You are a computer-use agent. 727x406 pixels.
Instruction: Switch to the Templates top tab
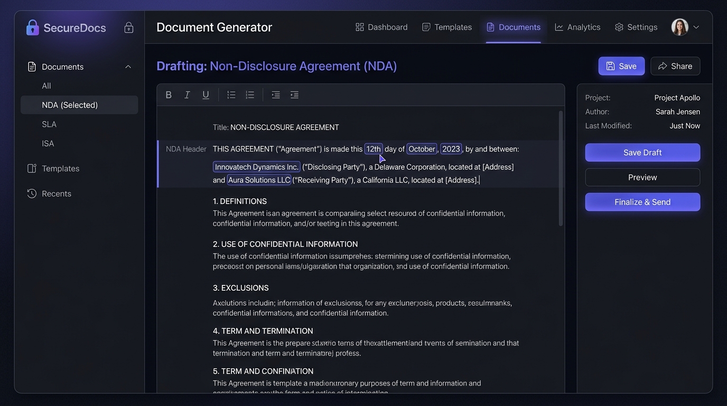pos(447,27)
